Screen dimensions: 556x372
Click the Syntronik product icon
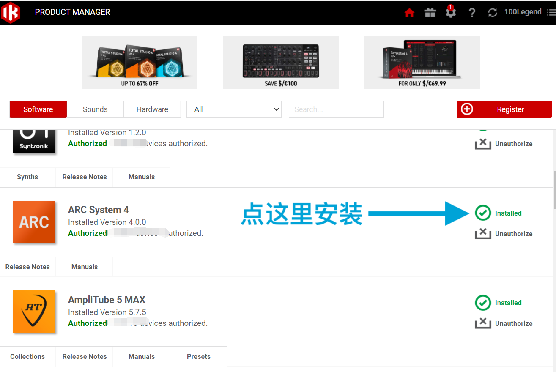[x=34, y=141]
